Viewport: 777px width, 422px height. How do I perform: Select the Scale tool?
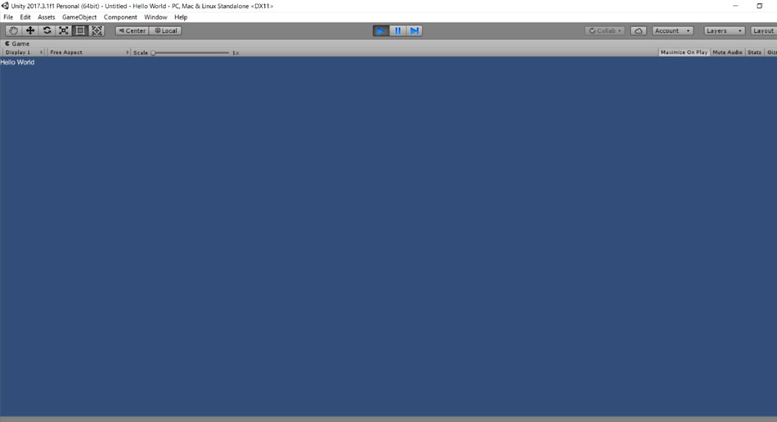[x=64, y=31]
